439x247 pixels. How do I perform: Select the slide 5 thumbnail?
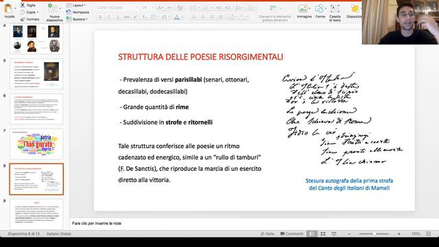point(36,74)
